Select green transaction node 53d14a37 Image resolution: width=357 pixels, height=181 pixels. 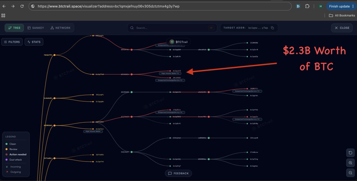[x=131, y=152]
